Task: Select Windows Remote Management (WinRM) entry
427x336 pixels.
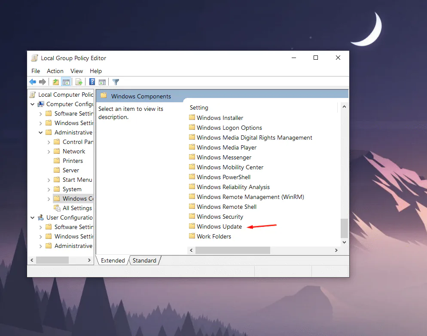Action: click(x=250, y=197)
